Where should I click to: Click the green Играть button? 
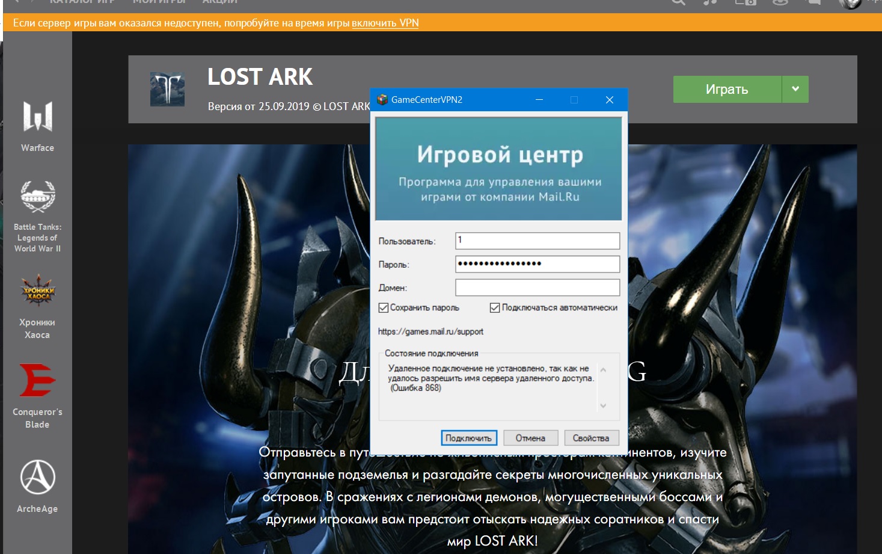(x=727, y=89)
